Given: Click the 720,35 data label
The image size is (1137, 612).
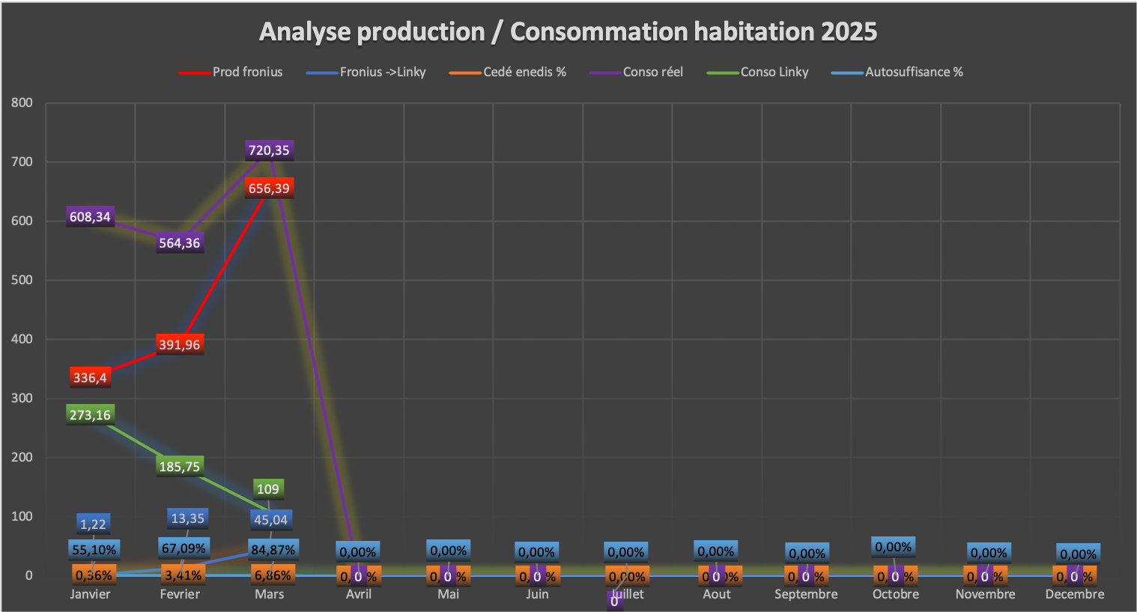Looking at the screenshot, I should 269,150.
